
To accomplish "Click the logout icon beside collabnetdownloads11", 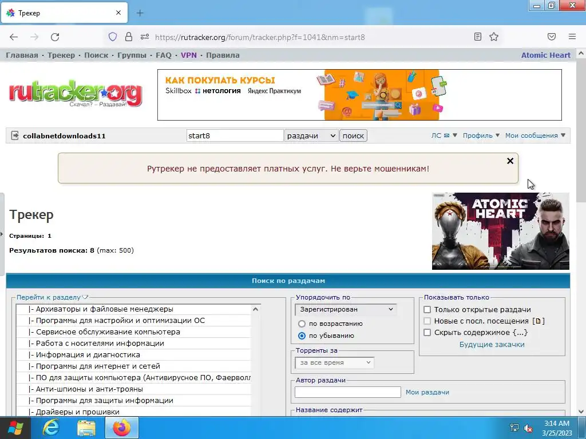I will point(14,135).
